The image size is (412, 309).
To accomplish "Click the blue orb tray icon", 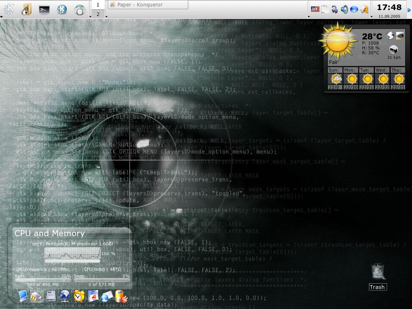I will [354, 10].
